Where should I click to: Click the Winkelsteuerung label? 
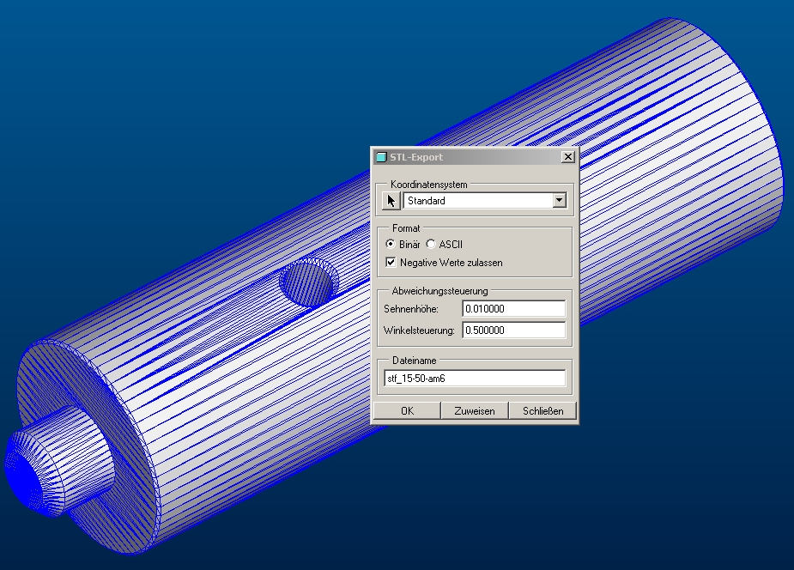pyautogui.click(x=419, y=330)
